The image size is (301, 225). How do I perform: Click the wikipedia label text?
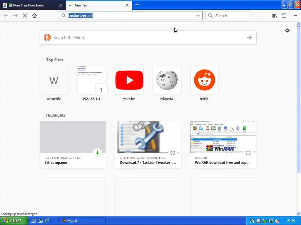[x=167, y=99]
